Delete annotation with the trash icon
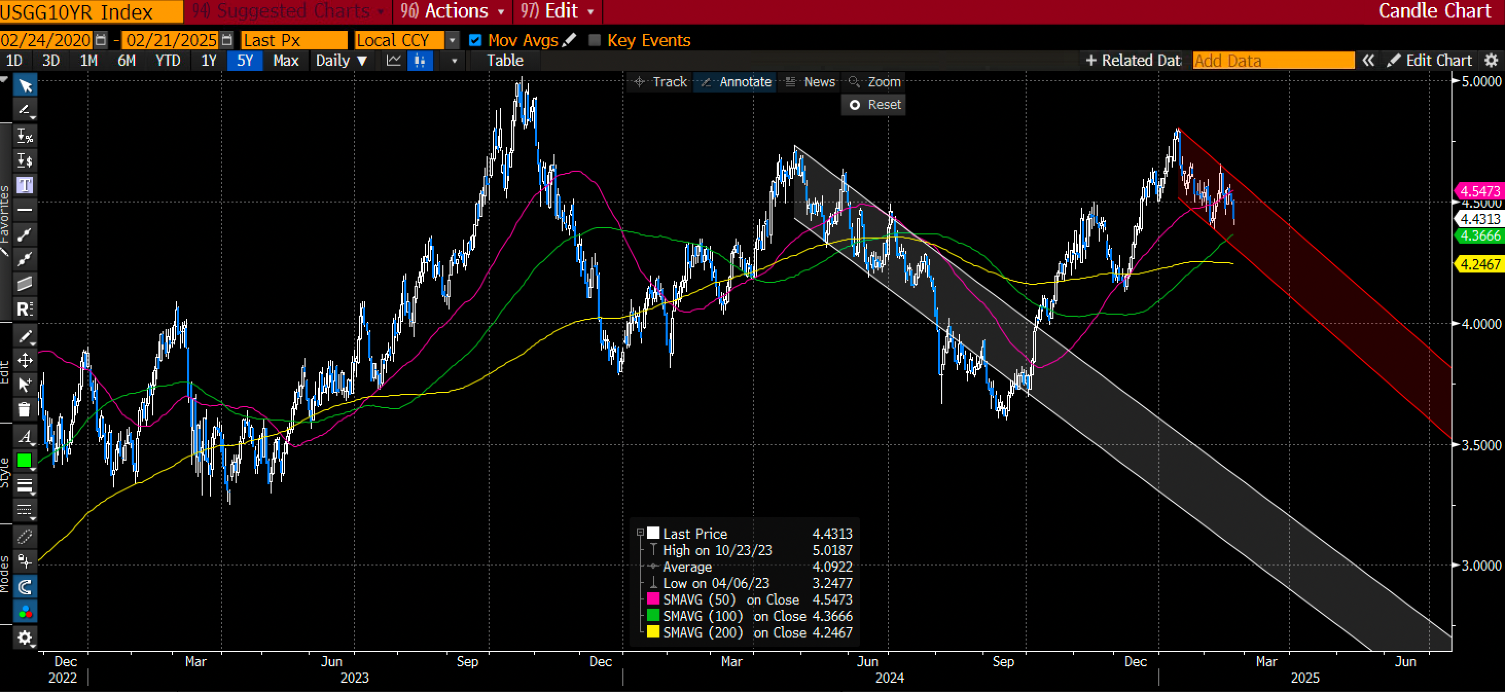The height and width of the screenshot is (692, 1505). pyautogui.click(x=25, y=409)
